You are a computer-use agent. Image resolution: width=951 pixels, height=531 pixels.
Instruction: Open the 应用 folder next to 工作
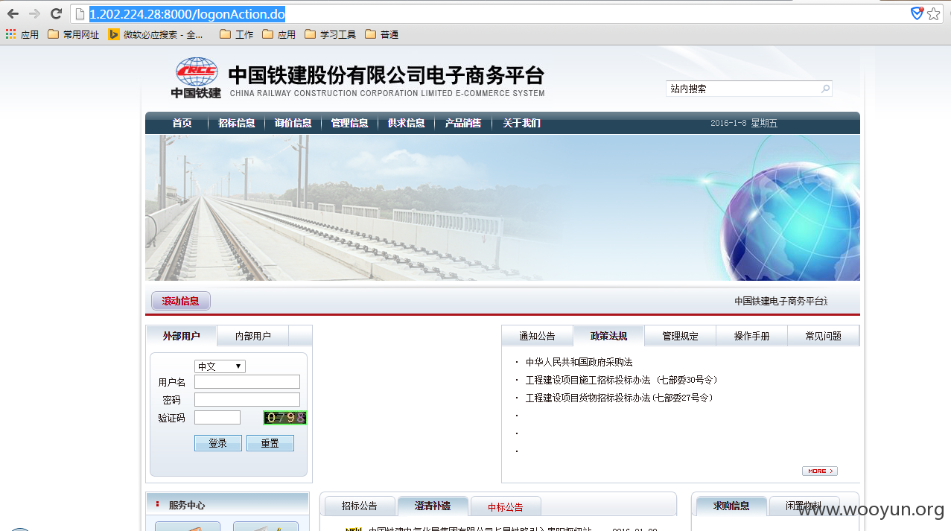click(279, 34)
